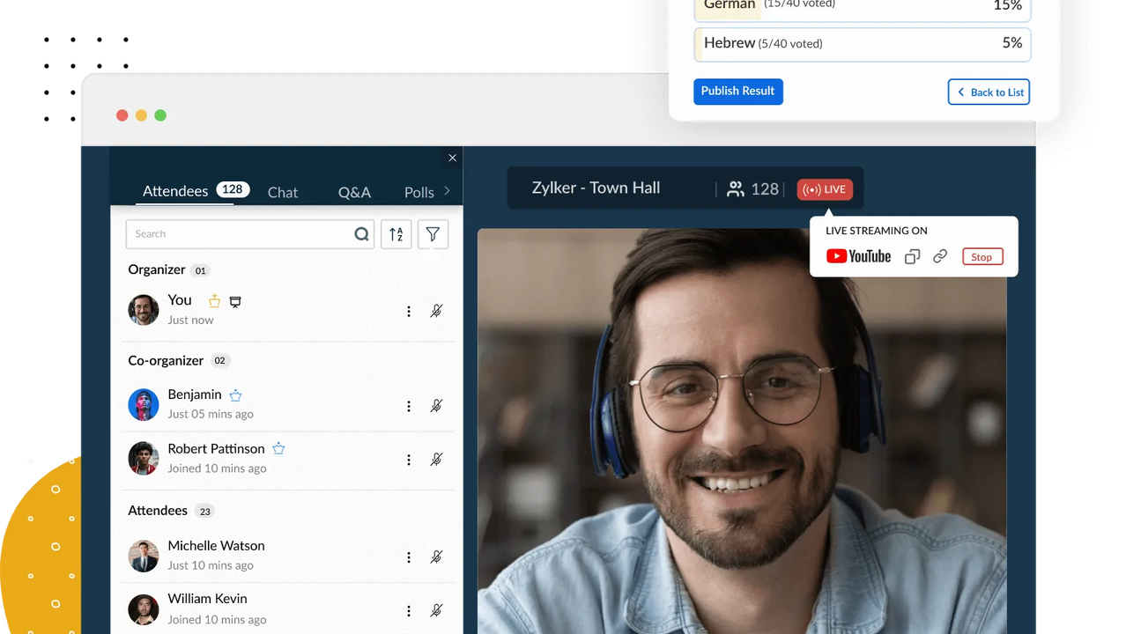This screenshot has height=634, width=1126.
Task: Click Benjamin's profile avatar
Action: coord(144,405)
